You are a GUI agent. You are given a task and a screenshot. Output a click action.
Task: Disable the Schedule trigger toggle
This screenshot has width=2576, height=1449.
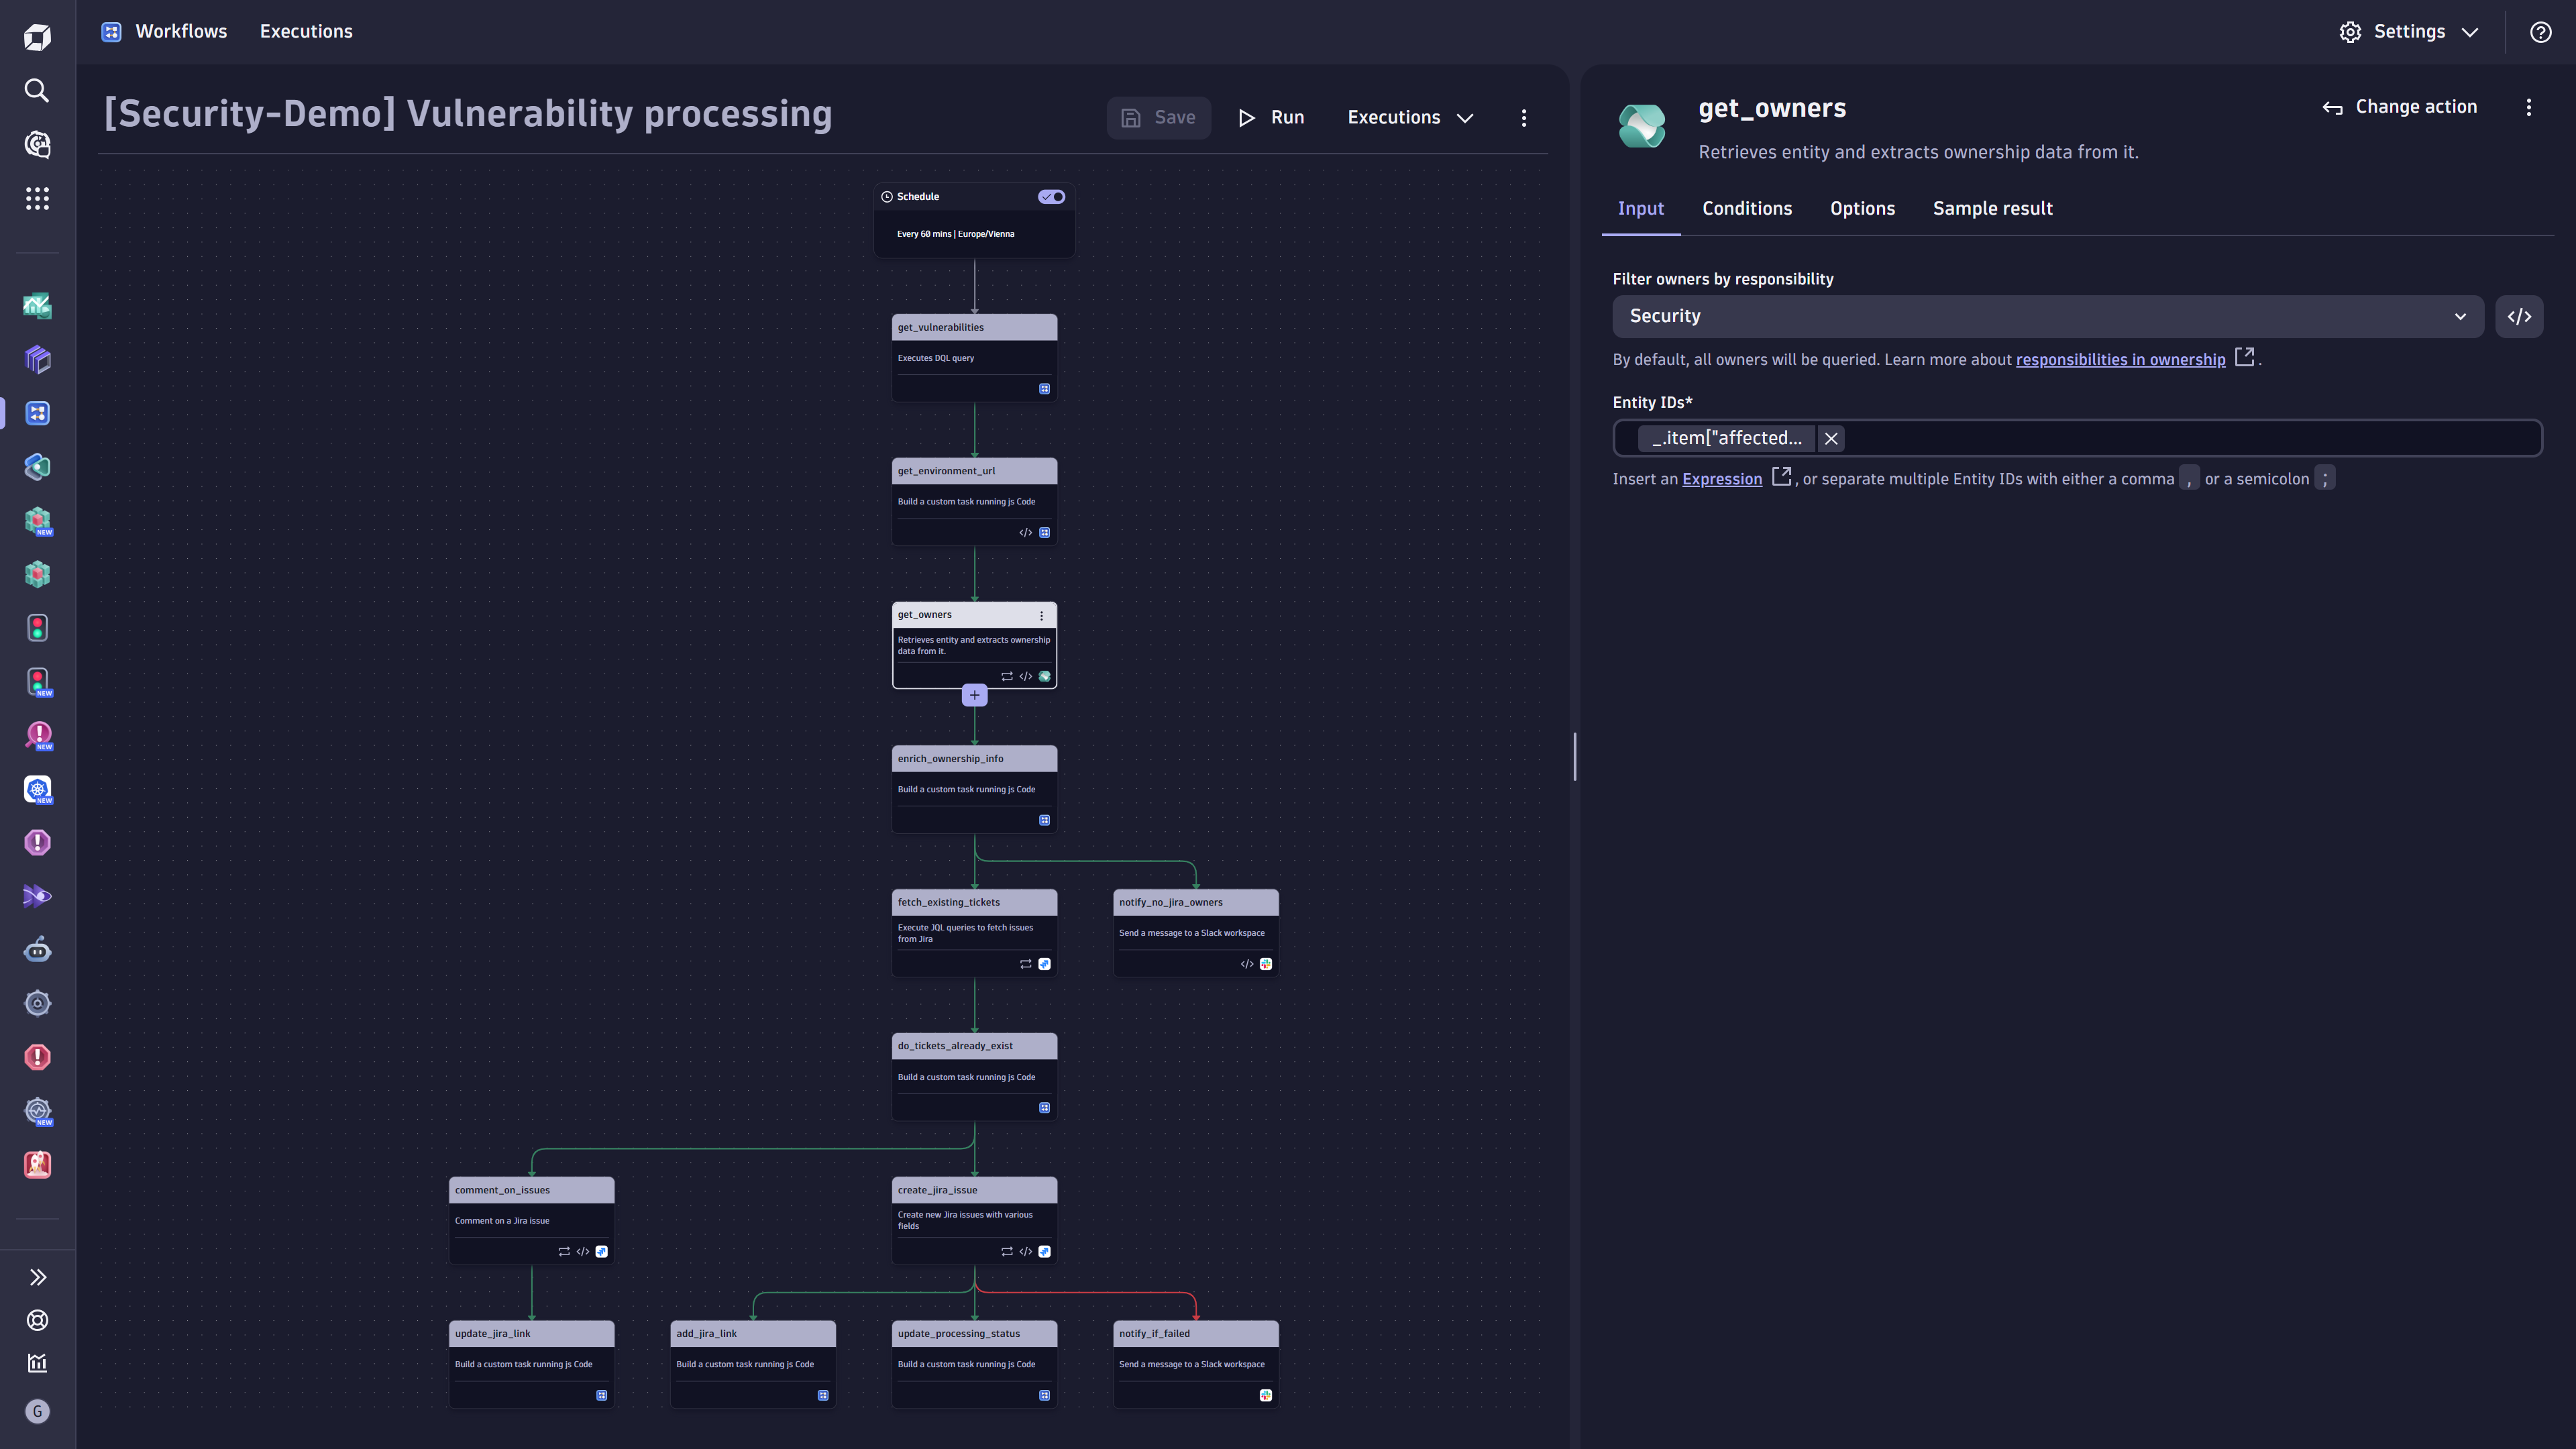[x=1050, y=196]
